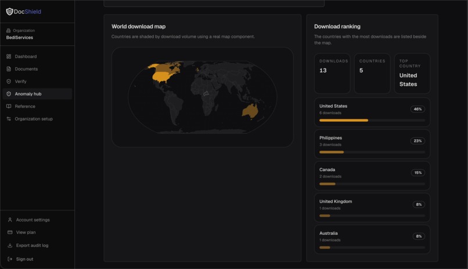468x269 pixels.
Task: Click the COUNTRIES 5 stat card
Action: 372,74
